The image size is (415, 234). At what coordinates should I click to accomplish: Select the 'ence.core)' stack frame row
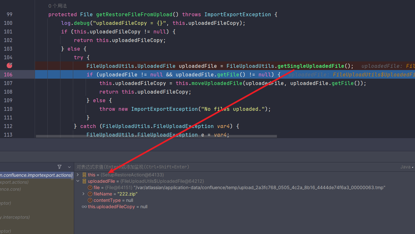(37, 189)
